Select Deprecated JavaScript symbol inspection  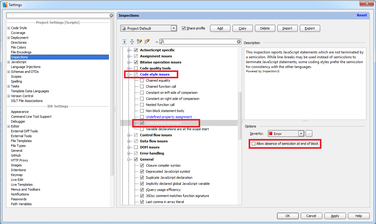(168, 171)
